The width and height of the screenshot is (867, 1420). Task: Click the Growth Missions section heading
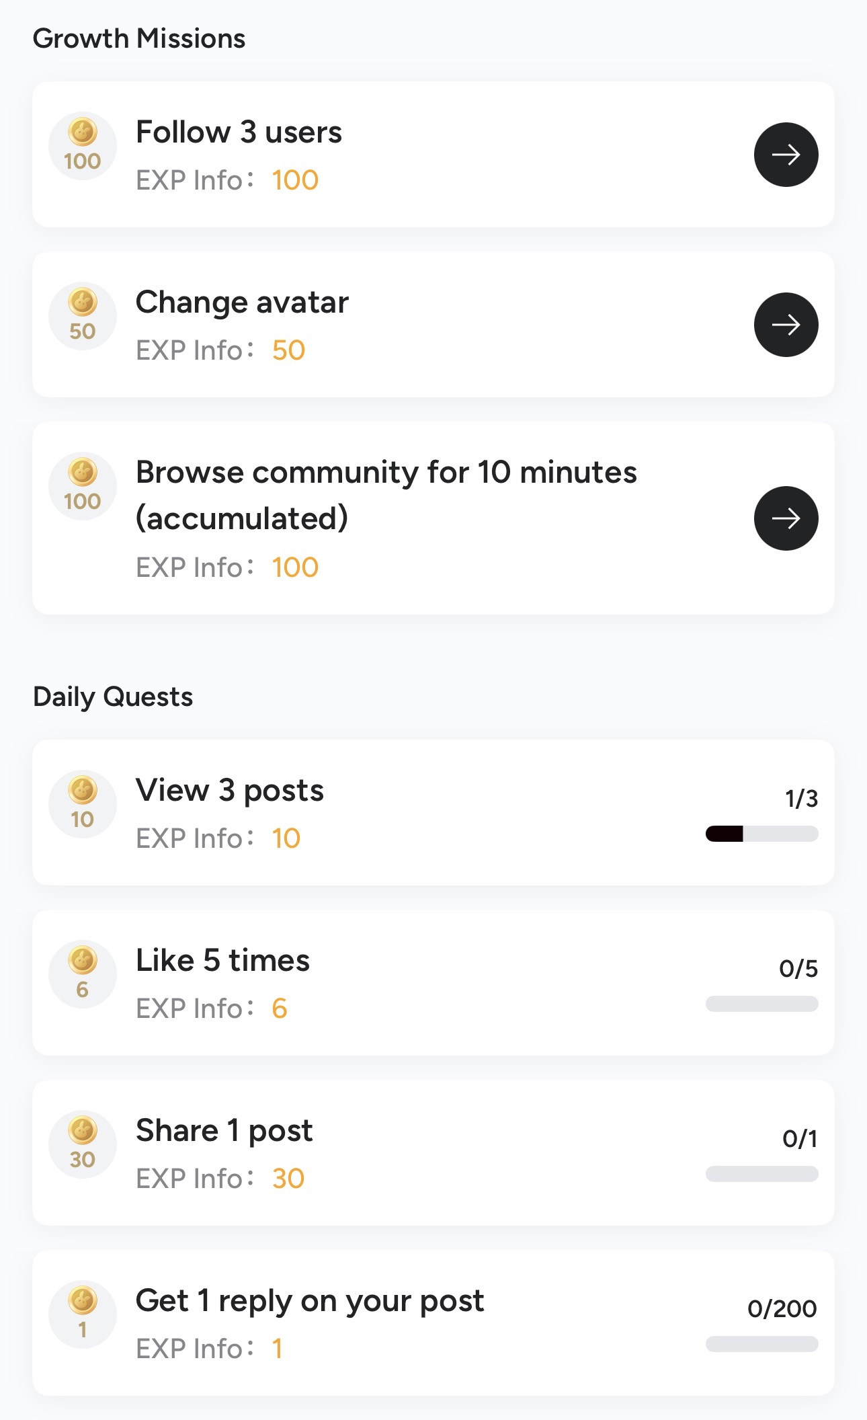[139, 38]
